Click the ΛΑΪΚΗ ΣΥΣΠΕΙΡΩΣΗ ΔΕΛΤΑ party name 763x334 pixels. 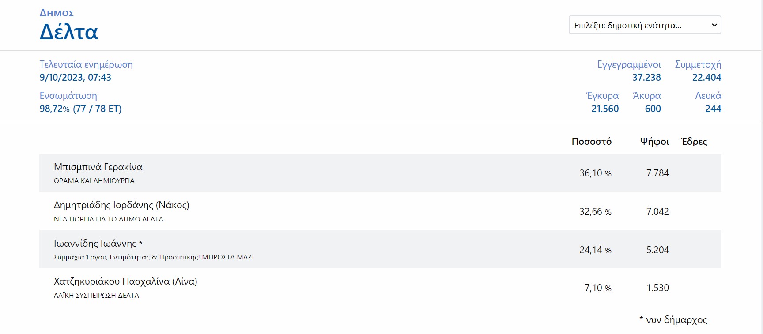click(x=96, y=296)
